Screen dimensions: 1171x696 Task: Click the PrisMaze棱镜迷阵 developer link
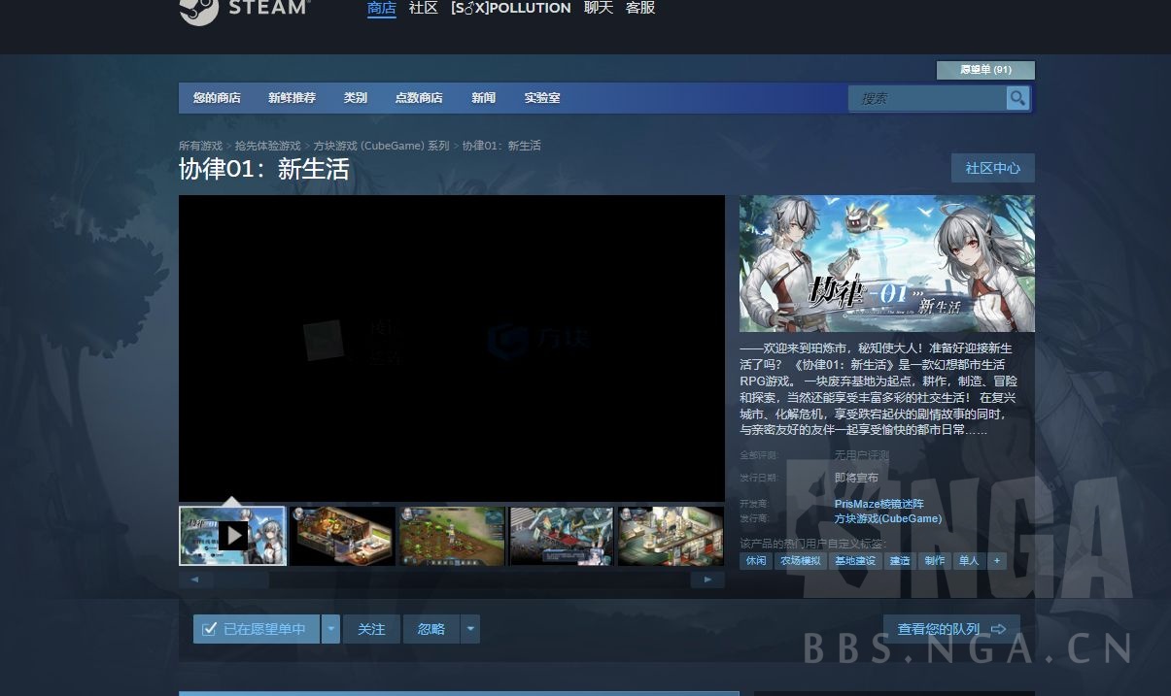tap(878, 504)
